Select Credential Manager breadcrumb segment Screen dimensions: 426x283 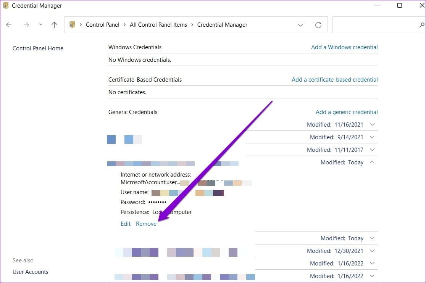tap(222, 25)
